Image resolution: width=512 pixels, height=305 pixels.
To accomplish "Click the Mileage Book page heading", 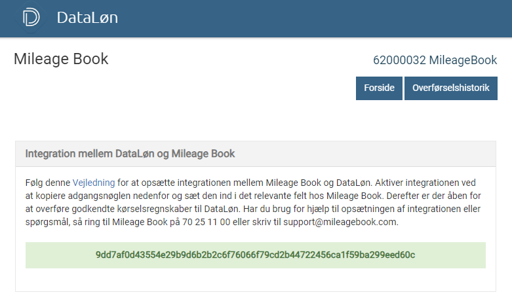I will click(61, 59).
